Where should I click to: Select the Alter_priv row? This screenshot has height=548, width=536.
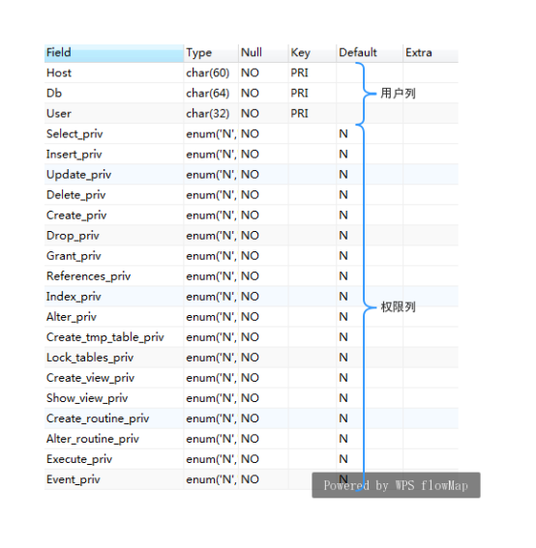pos(252,317)
